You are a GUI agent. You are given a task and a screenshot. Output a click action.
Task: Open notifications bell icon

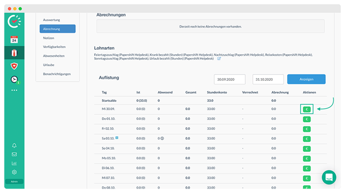pos(15,145)
